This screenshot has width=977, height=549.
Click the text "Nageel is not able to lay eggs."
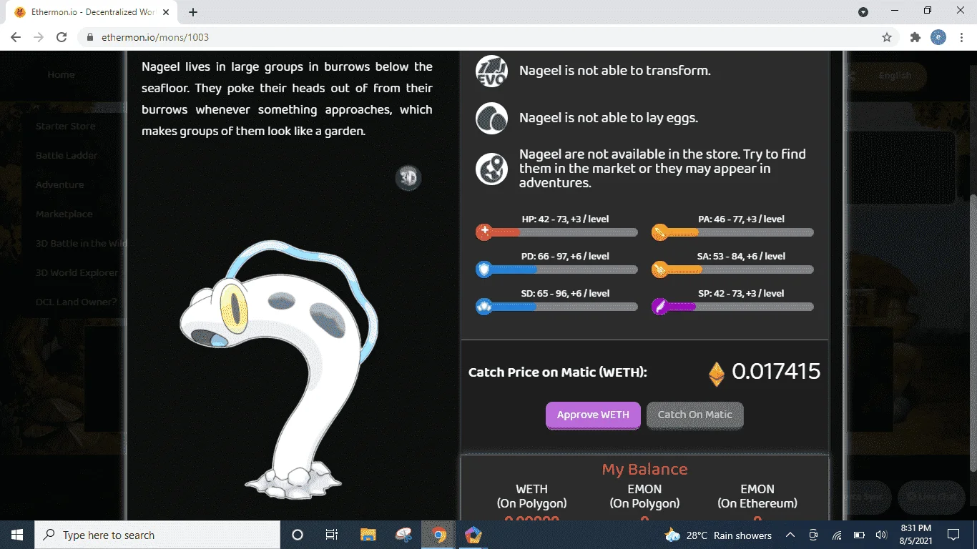click(609, 118)
